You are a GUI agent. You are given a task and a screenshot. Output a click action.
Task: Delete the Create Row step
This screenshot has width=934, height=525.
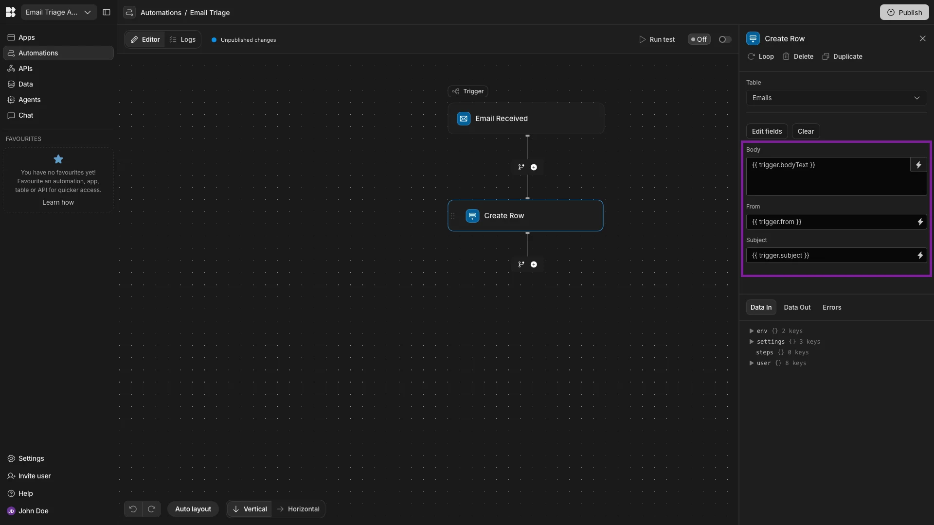tap(798, 56)
